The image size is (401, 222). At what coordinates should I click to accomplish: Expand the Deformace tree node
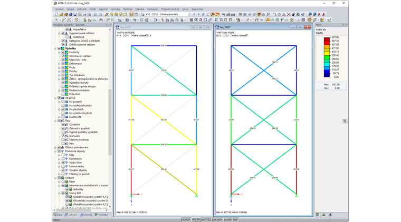coord(59,64)
